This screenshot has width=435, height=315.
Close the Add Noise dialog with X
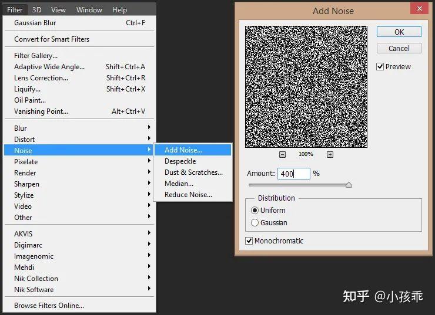click(x=420, y=9)
